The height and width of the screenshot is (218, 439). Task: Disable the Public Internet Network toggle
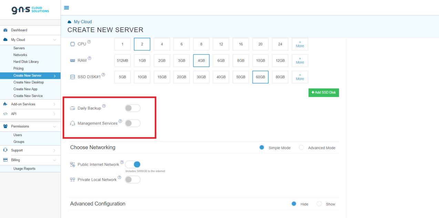[133, 165]
